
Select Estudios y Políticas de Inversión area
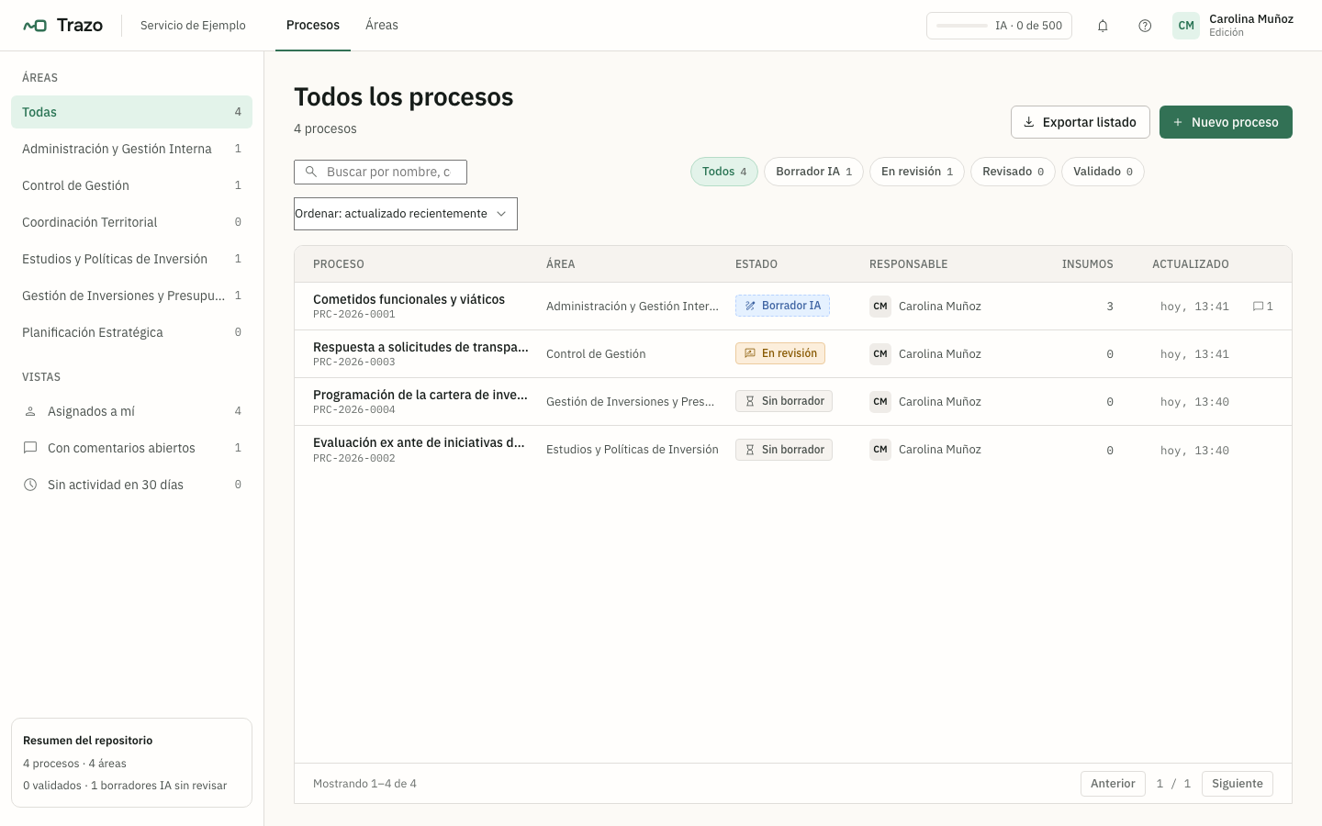(x=131, y=259)
